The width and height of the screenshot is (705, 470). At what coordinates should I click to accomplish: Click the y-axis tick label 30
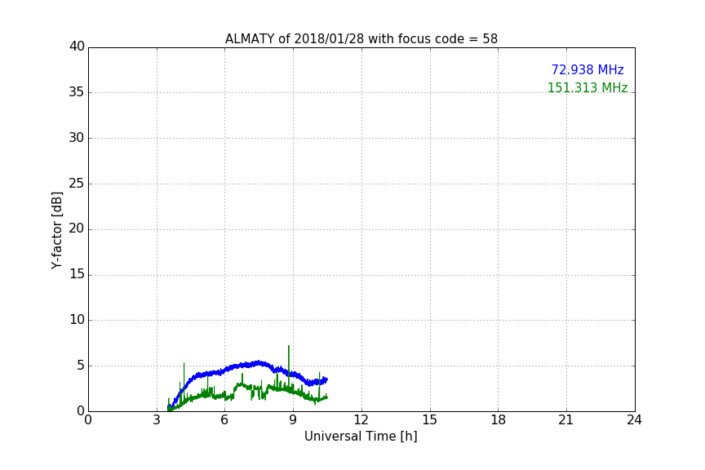(x=77, y=138)
